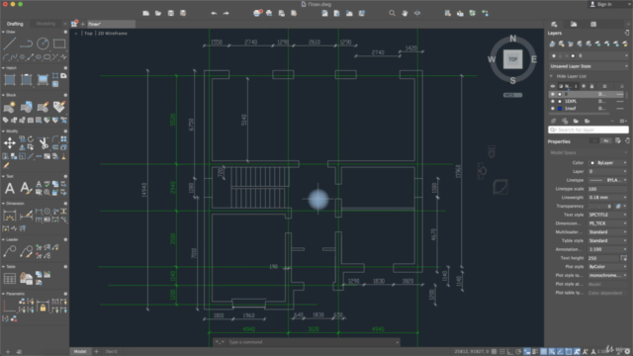Open the current layer dropdown
The image size is (633, 356).
pos(588,55)
